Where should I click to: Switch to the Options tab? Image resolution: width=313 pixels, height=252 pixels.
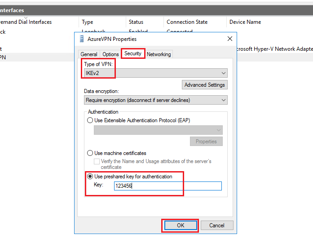[x=110, y=54]
